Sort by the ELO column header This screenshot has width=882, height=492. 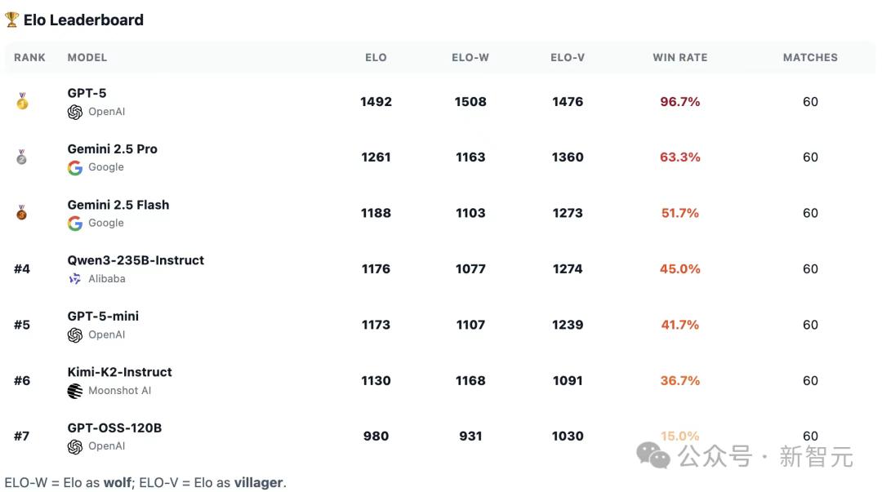click(376, 58)
